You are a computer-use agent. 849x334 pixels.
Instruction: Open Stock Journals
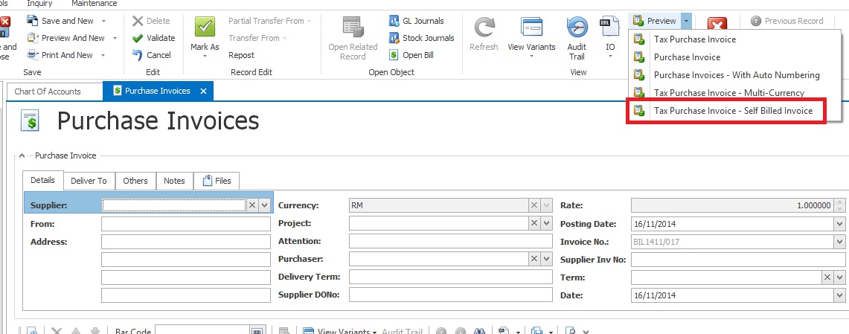coord(422,38)
